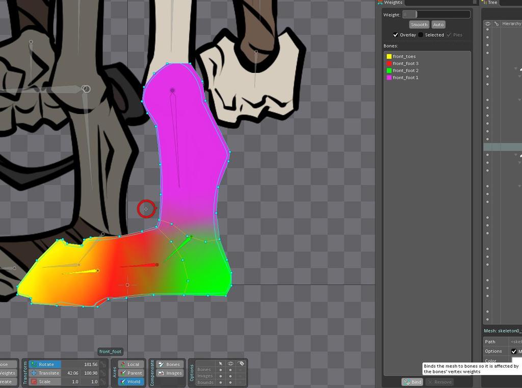Image resolution: width=522 pixels, height=388 pixels.
Task: Click the visibility eye icon in Options header
Action: (230, 364)
